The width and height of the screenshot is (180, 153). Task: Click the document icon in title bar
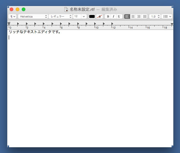pyautogui.click(x=66, y=9)
